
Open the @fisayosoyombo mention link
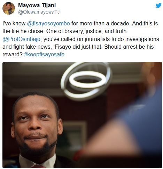pos(48,24)
